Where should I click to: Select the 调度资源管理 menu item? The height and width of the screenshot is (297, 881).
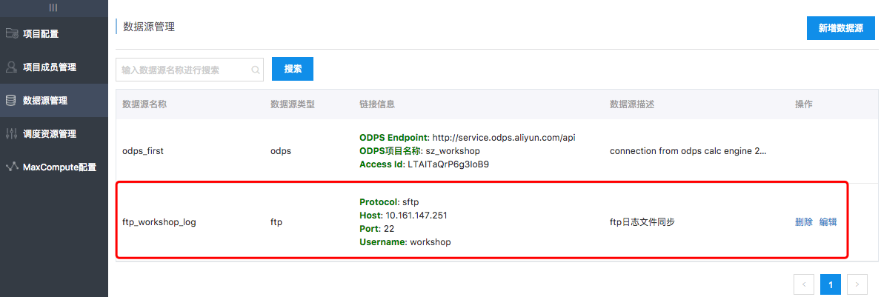coord(50,134)
